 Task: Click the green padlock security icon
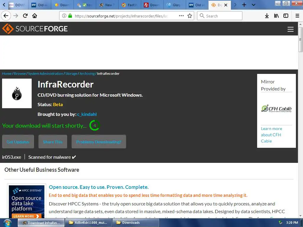tap(70, 16)
